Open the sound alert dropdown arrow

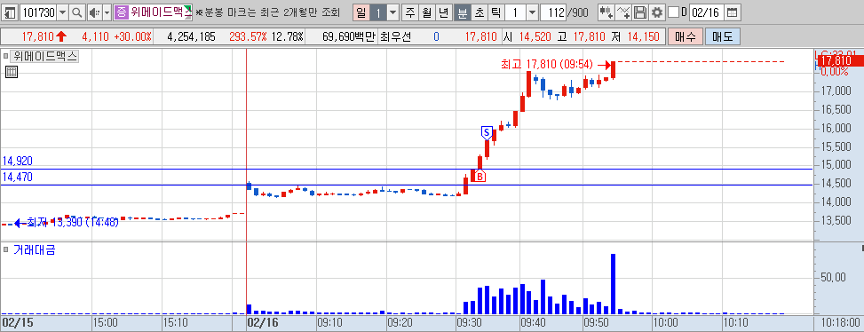107,12
